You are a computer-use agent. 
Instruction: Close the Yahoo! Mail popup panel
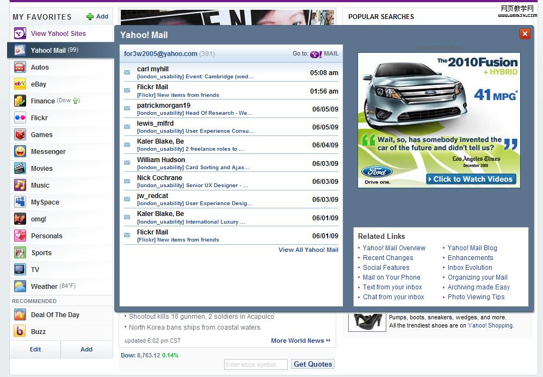coord(525,34)
